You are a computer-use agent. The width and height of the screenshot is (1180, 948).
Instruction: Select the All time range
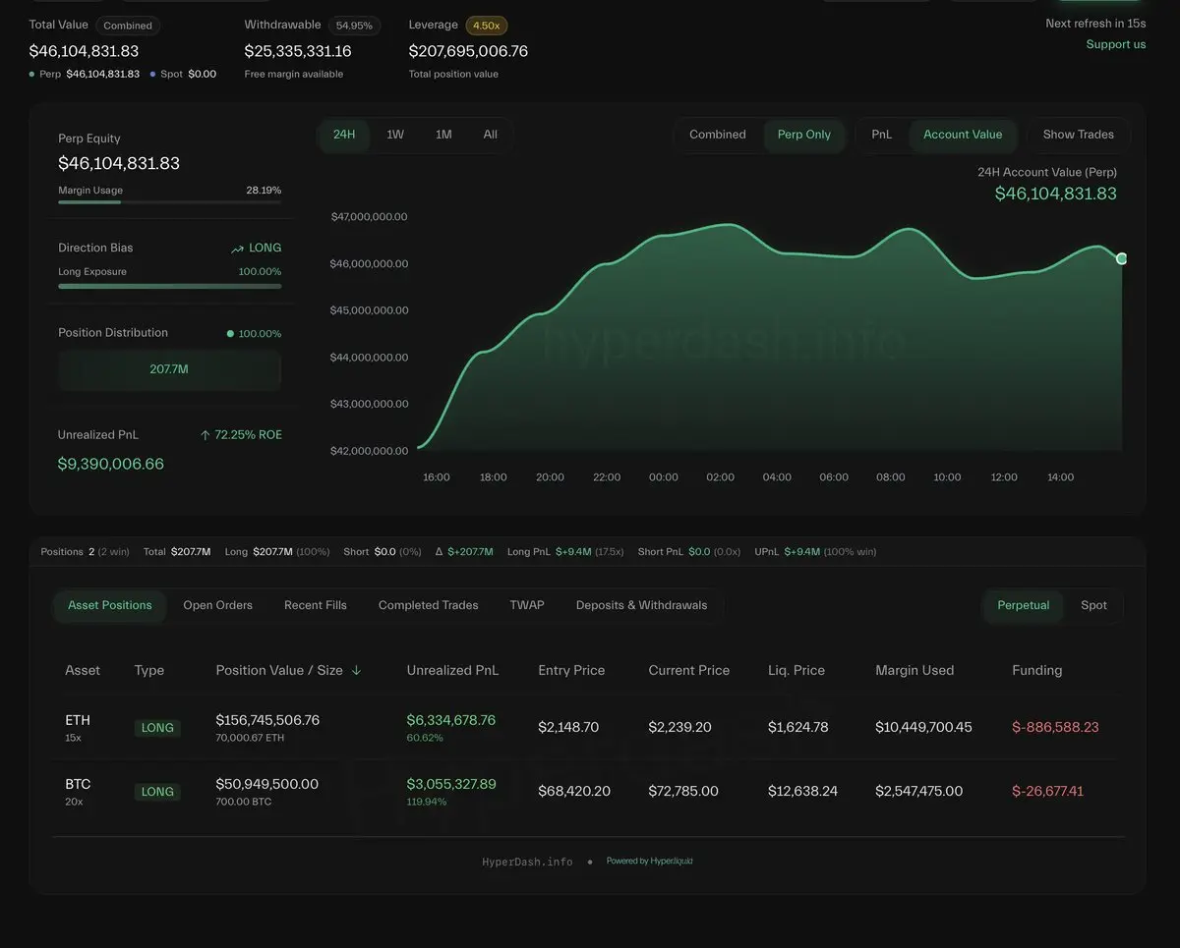[x=490, y=135]
